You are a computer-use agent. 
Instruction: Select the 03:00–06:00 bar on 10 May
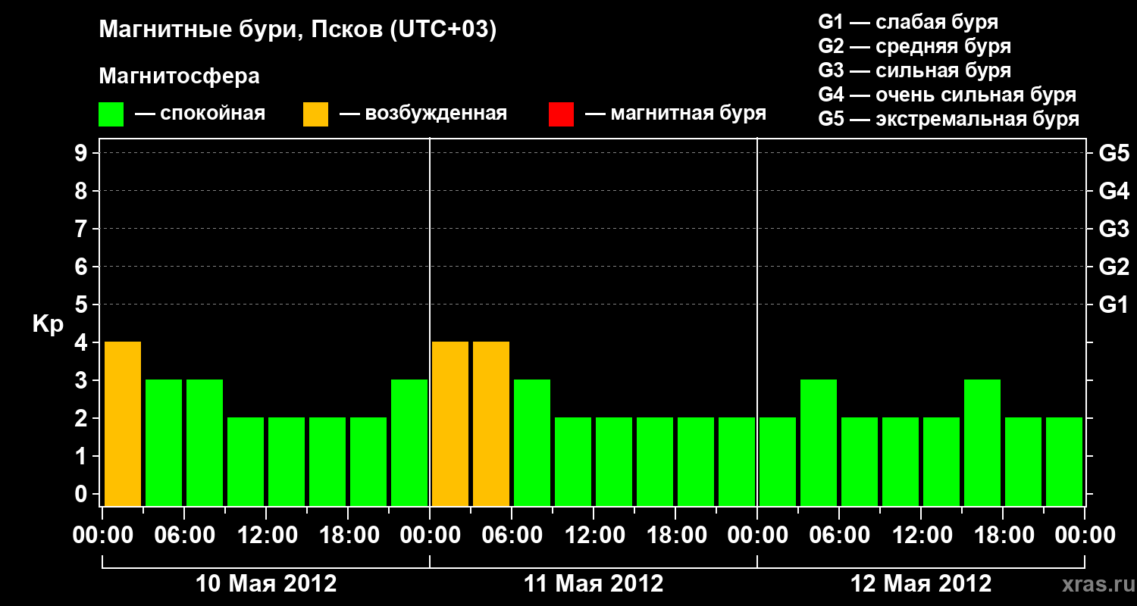point(164,442)
